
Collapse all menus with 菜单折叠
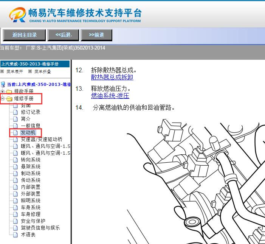click(x=43, y=71)
